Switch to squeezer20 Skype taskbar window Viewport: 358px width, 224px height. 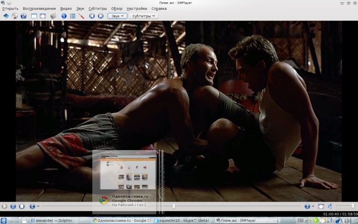(x=184, y=220)
